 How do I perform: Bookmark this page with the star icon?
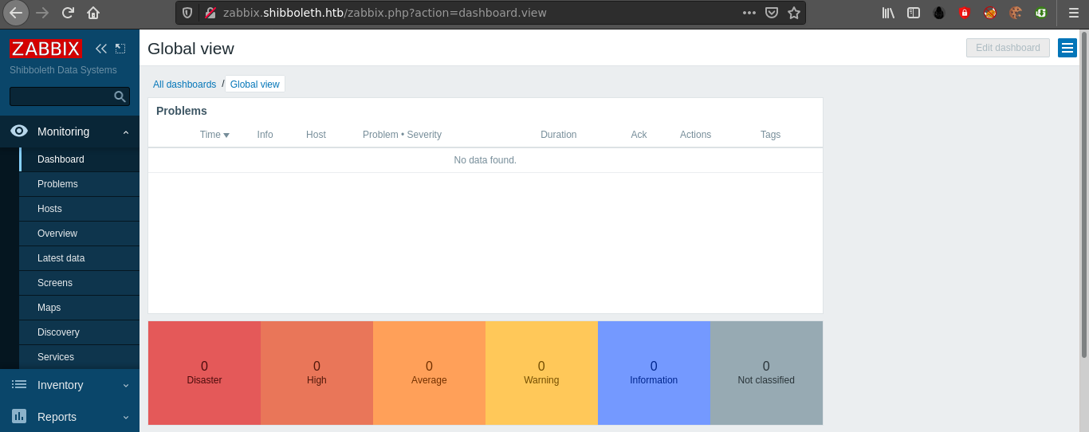(x=793, y=13)
